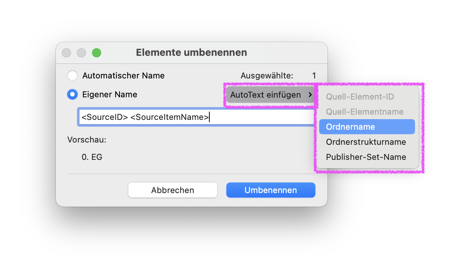Click the Ausgewählte count label
This screenshot has width=461, height=276.
267,75
